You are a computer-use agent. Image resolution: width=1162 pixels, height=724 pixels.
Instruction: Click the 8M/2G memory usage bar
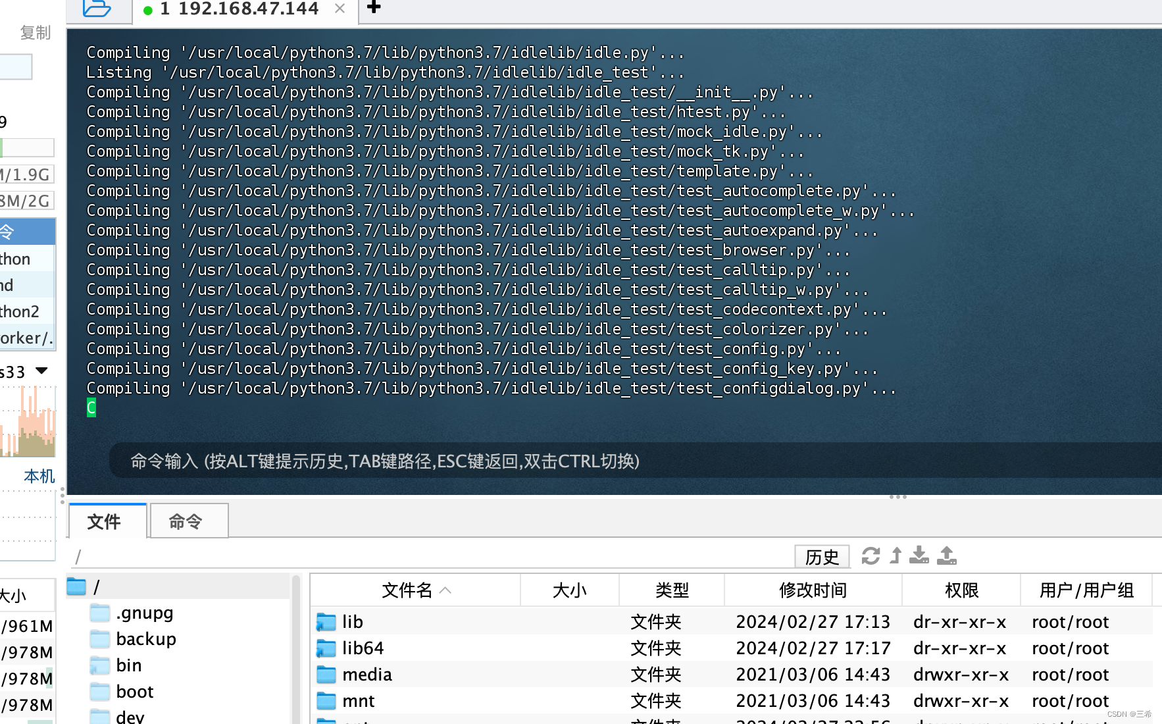click(x=27, y=200)
